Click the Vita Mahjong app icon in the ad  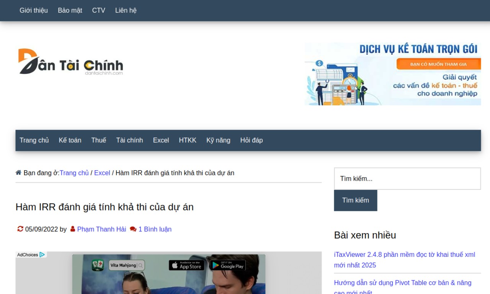98,265
